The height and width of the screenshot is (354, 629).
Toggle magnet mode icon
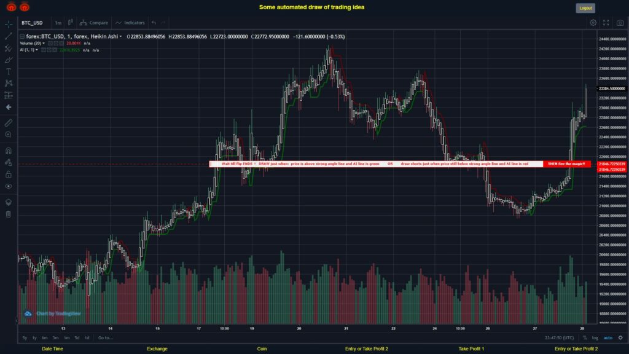(9, 151)
